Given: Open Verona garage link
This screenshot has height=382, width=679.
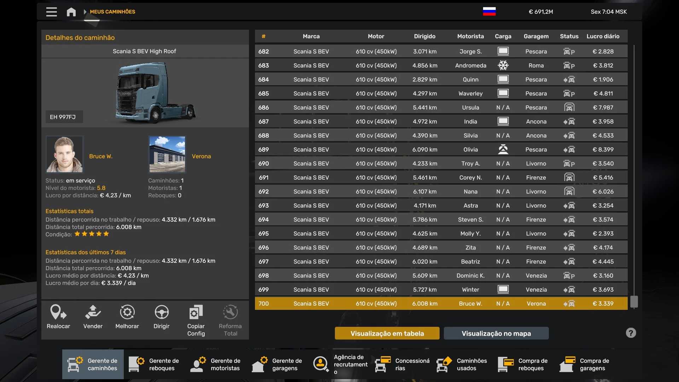Looking at the screenshot, I should [201, 156].
